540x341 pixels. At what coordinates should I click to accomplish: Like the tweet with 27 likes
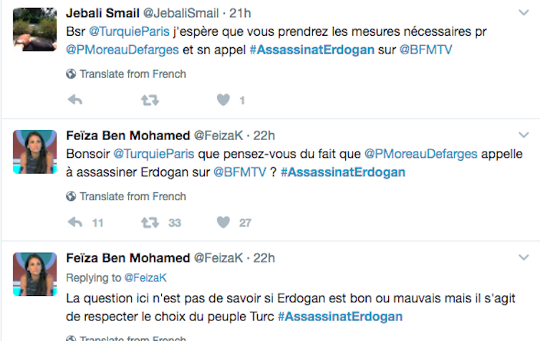click(223, 223)
